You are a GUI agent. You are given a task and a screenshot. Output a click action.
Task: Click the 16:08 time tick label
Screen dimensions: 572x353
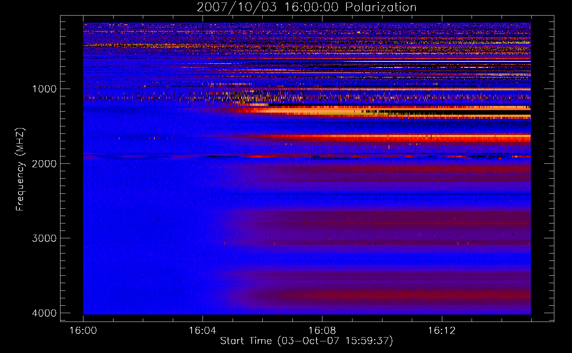click(322, 331)
